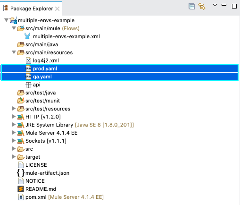The height and width of the screenshot is (205, 240).
Task: Click the qa.yaml file icon
Action: click(28, 77)
